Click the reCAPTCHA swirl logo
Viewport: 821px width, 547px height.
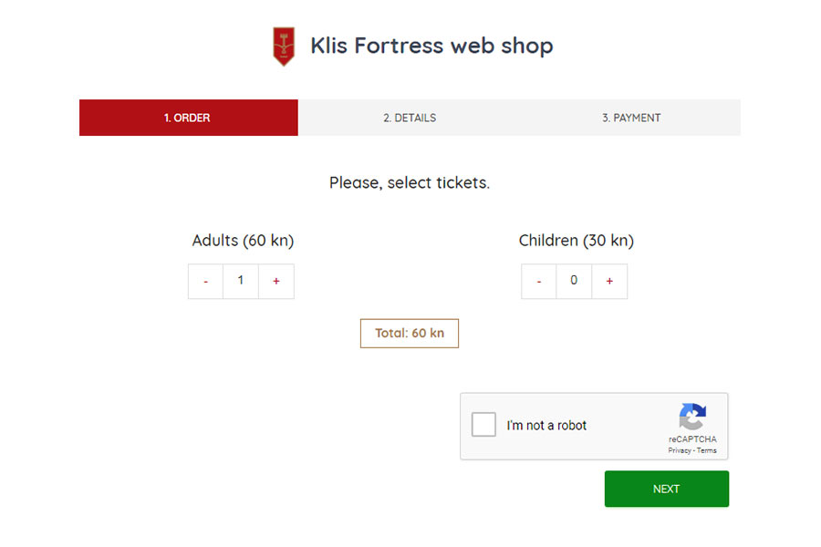point(692,417)
